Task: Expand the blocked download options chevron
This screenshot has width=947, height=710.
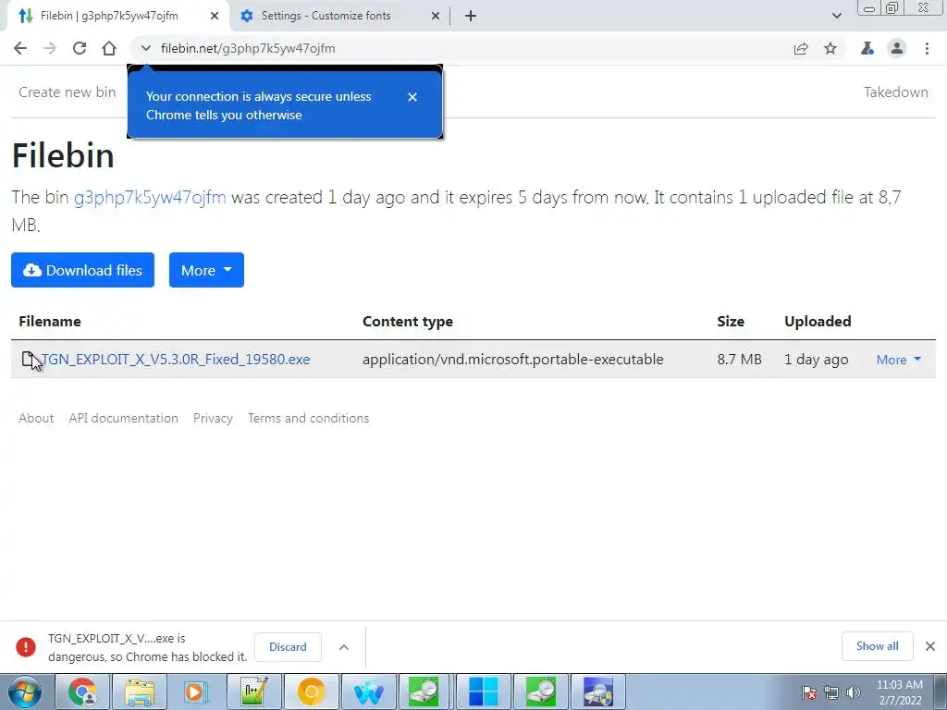Action: (x=344, y=646)
